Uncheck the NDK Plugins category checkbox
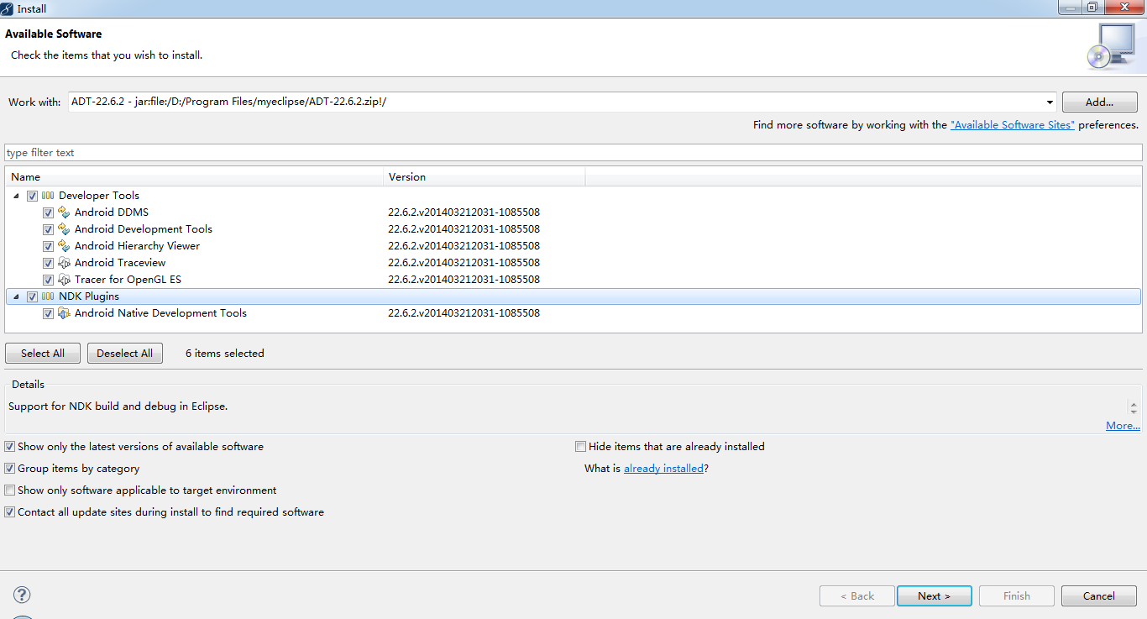1147x619 pixels. 32,296
